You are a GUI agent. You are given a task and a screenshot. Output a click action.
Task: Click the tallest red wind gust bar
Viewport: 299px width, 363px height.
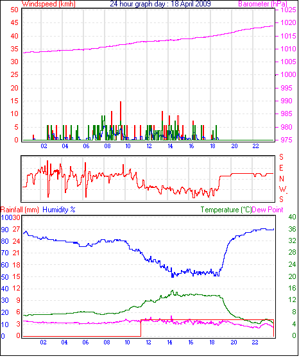pos(121,121)
